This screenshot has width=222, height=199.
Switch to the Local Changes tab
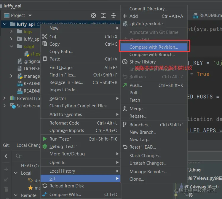tap(28, 145)
